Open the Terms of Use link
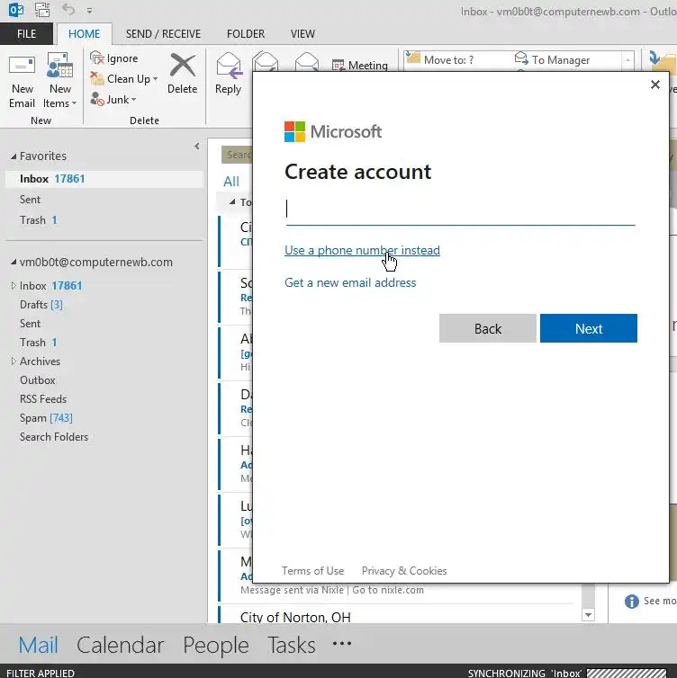 (312, 571)
